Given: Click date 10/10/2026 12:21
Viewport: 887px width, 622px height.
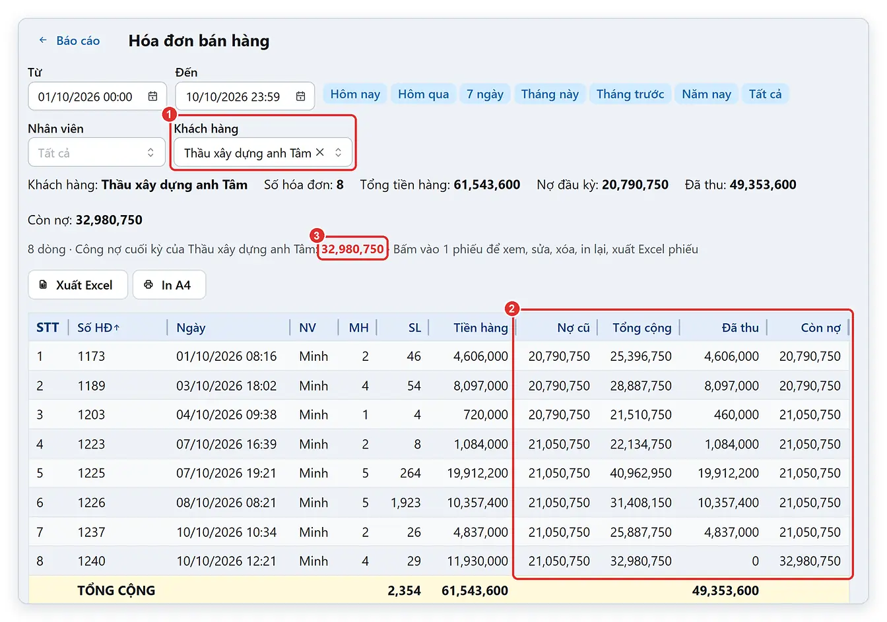Looking at the screenshot, I should point(226,561).
